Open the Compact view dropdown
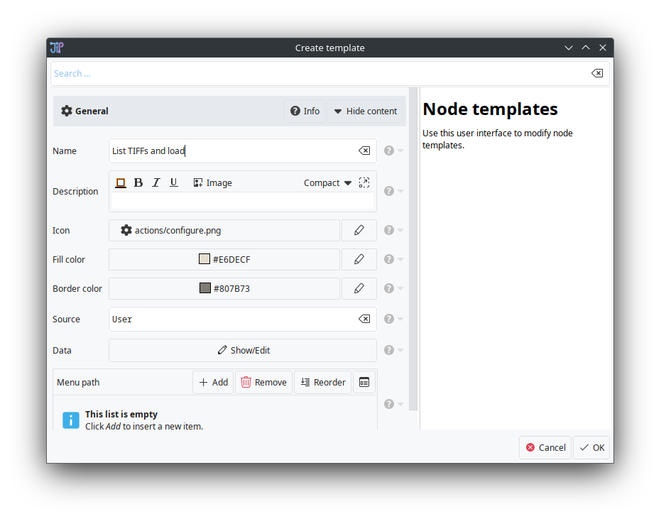Viewport: 661px width, 519px height. coord(327,182)
